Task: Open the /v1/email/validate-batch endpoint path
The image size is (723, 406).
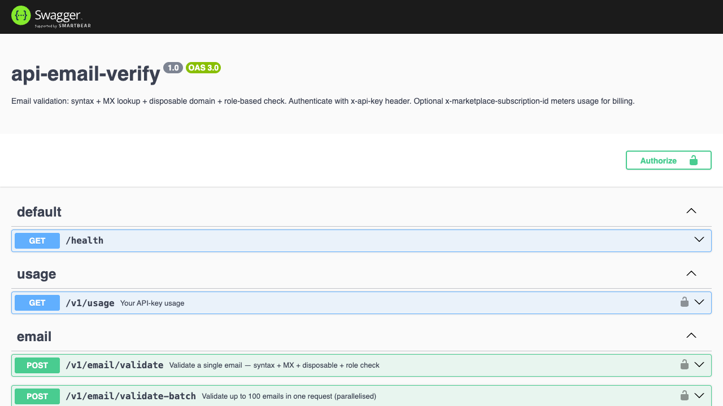Action: [x=130, y=396]
